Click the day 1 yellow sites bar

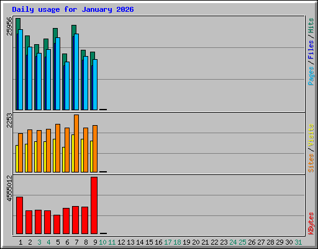(17, 159)
